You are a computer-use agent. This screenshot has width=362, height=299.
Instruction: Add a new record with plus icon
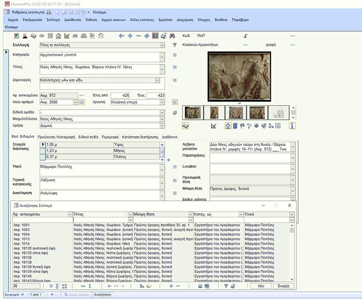click(x=130, y=36)
